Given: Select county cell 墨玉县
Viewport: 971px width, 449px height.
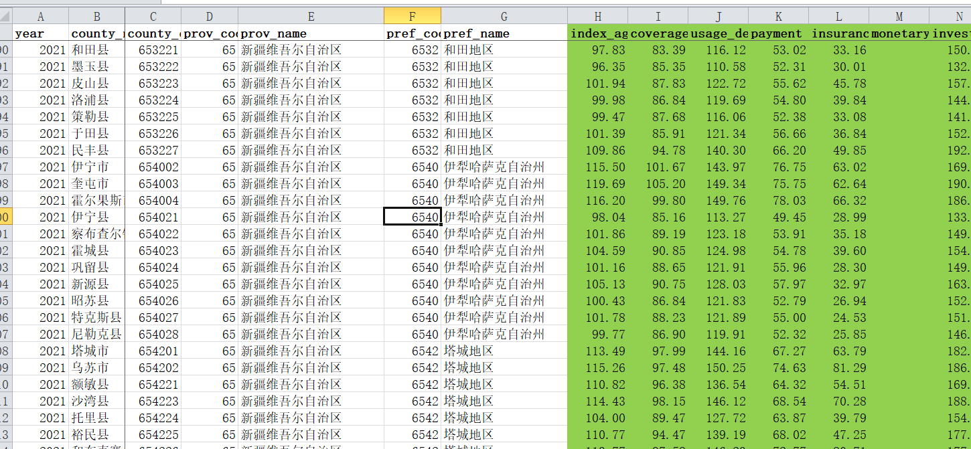Looking at the screenshot, I should pyautogui.click(x=97, y=66).
